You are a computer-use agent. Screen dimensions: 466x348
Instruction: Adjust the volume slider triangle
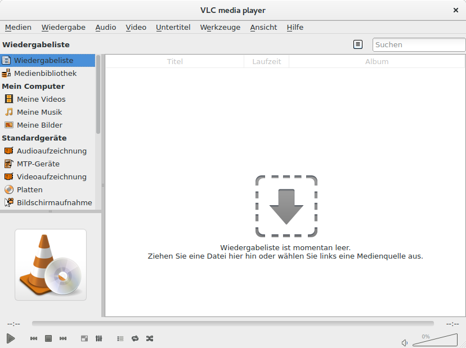click(435, 340)
